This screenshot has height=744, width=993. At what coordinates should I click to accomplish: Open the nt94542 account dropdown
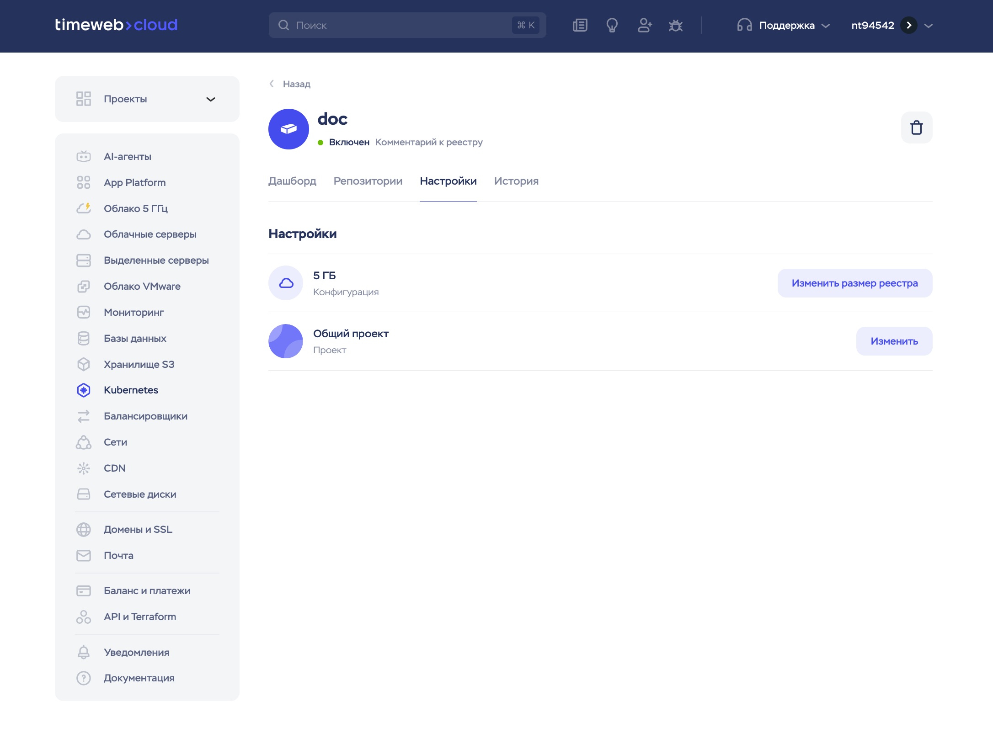892,25
